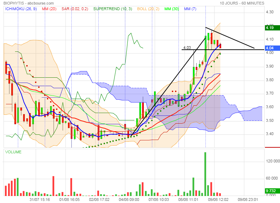
Task: Click the 3.60 price axis value
Action: coord(269,107)
